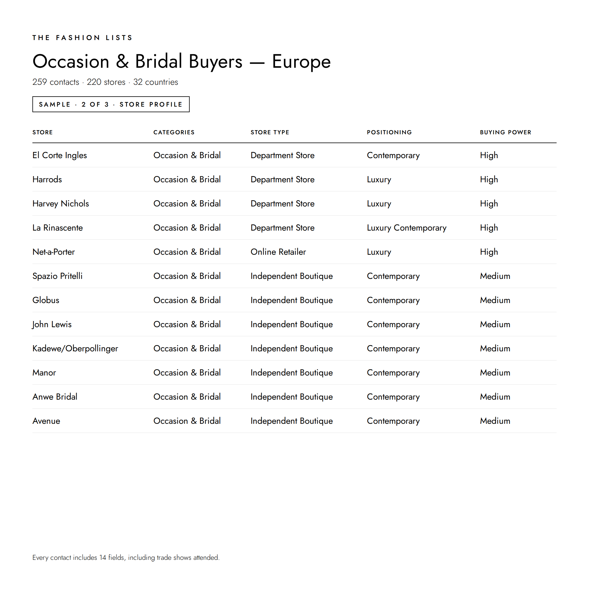The width and height of the screenshot is (589, 589).
Task: Click 'Independent Boutique' in the John Lewis row
Action: click(x=292, y=324)
